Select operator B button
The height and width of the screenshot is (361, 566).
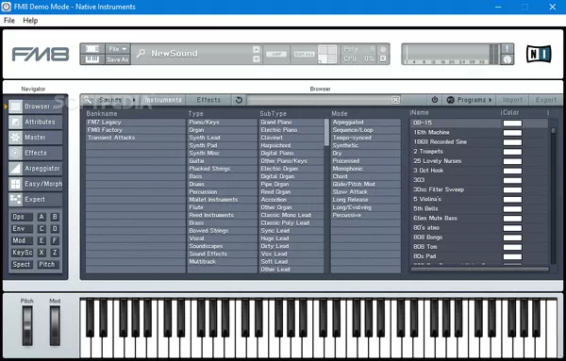pyautogui.click(x=55, y=217)
